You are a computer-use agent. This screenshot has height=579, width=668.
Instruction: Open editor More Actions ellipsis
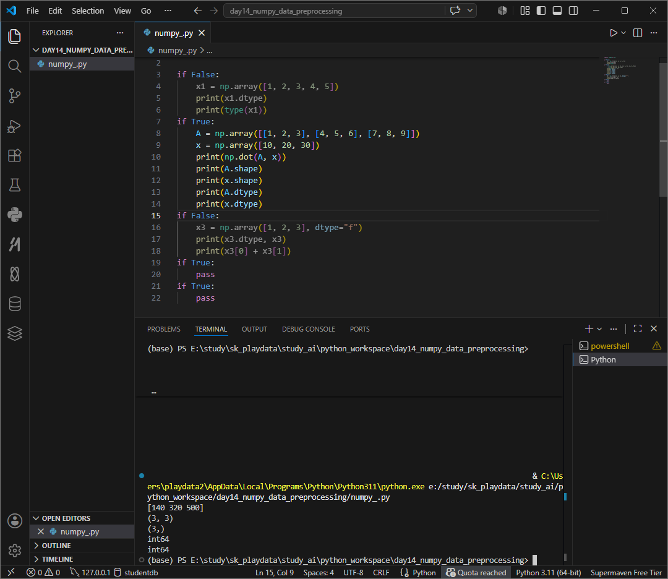click(654, 33)
